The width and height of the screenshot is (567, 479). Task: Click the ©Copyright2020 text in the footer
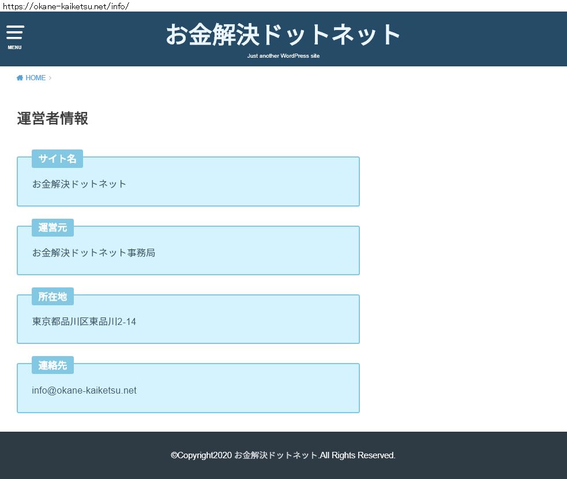point(201,455)
